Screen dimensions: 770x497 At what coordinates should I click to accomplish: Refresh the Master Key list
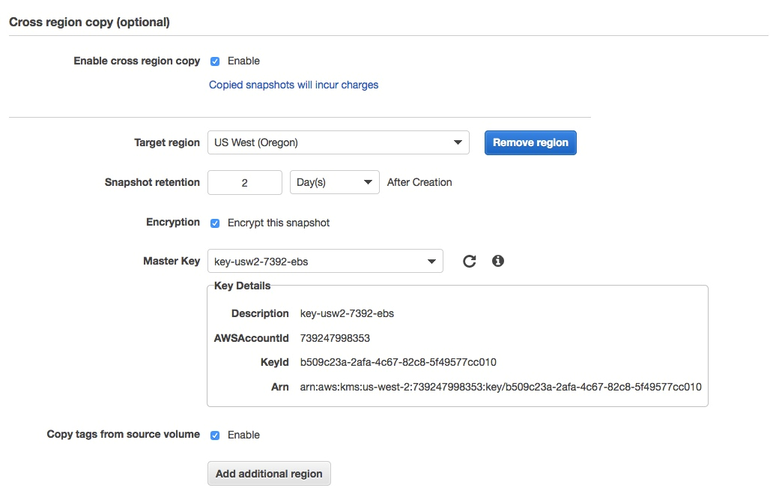click(470, 261)
